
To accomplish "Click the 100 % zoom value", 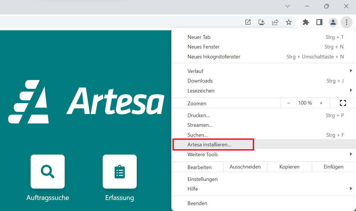I will coord(305,103).
